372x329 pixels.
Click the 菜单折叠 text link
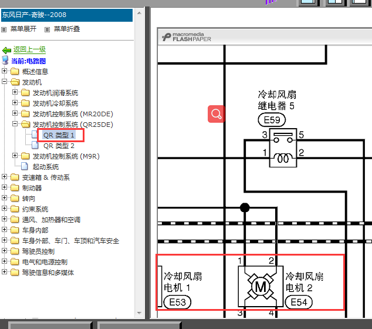point(67,29)
